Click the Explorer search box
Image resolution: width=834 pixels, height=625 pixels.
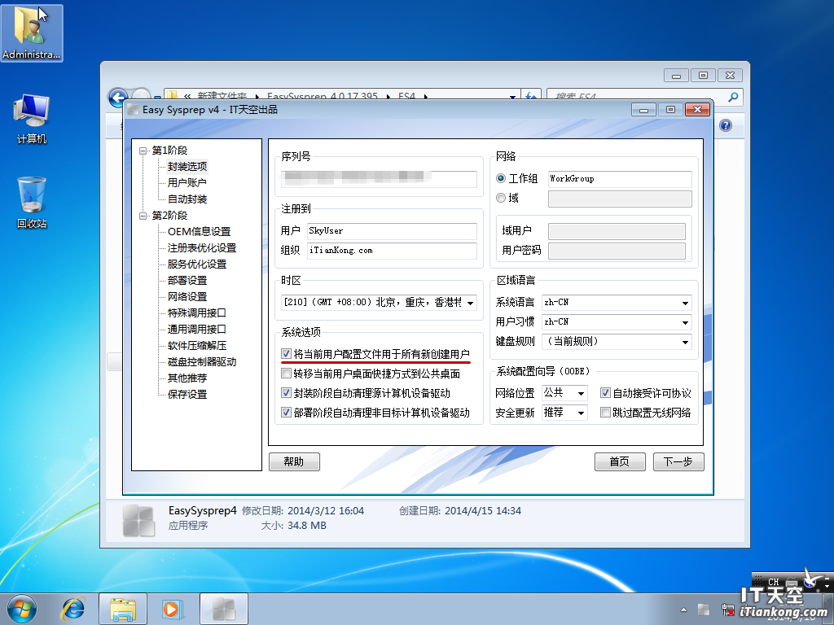coord(637,97)
